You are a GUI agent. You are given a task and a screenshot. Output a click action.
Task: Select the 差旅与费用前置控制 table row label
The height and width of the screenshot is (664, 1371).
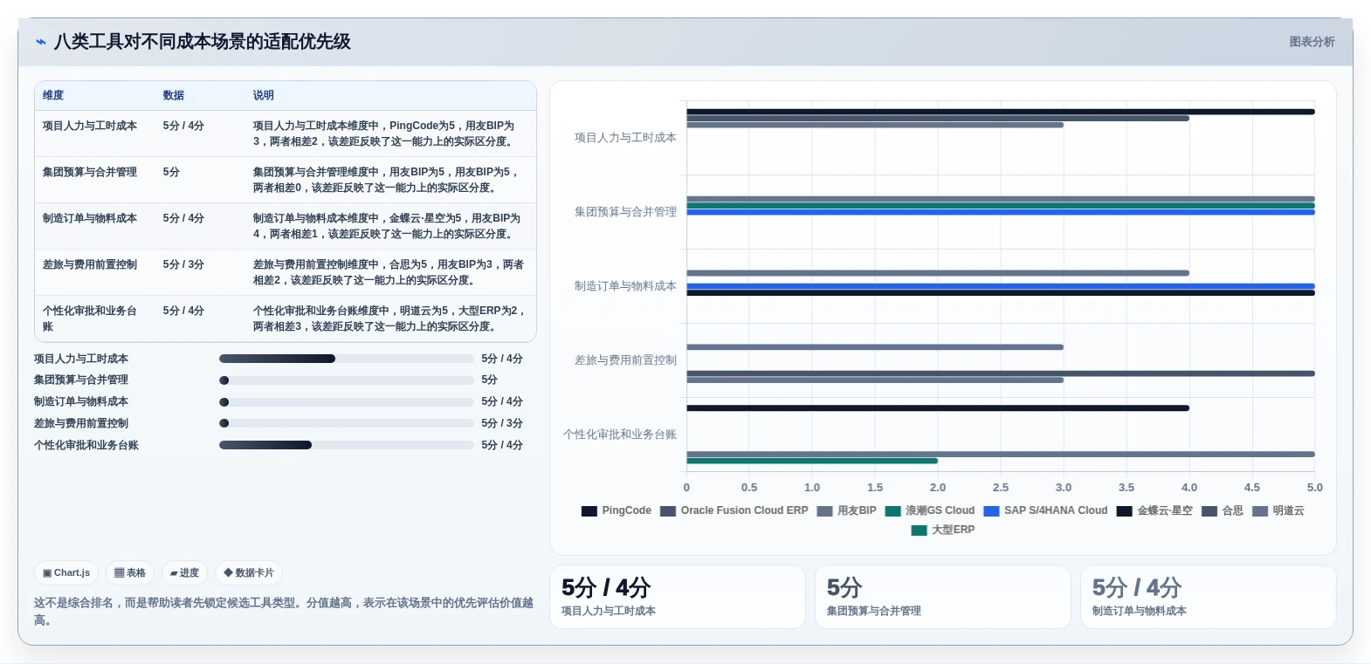[90, 264]
